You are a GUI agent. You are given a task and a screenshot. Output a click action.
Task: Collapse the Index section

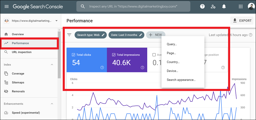point(52,65)
